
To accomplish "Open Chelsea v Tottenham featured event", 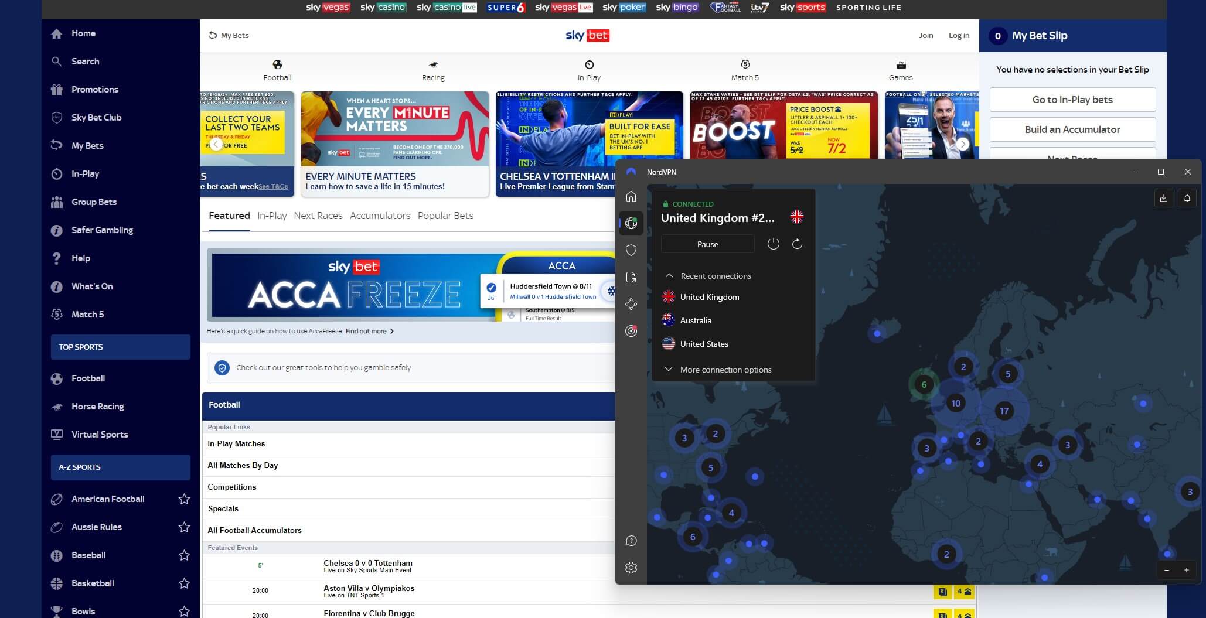I will point(368,566).
